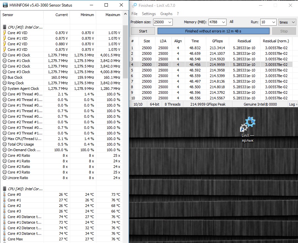This screenshot has width=298, height=243.
Task: Click the thermometer icon beside Core #0 temperature
Action: tap(4, 194)
